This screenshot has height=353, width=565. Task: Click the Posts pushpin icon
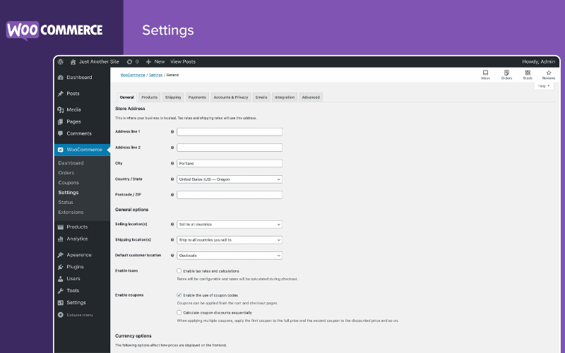61,94
